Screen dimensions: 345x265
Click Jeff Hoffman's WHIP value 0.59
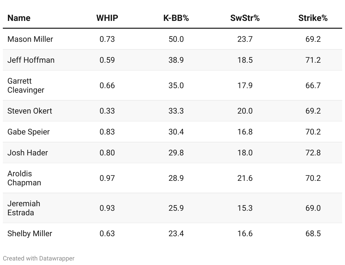107,60
